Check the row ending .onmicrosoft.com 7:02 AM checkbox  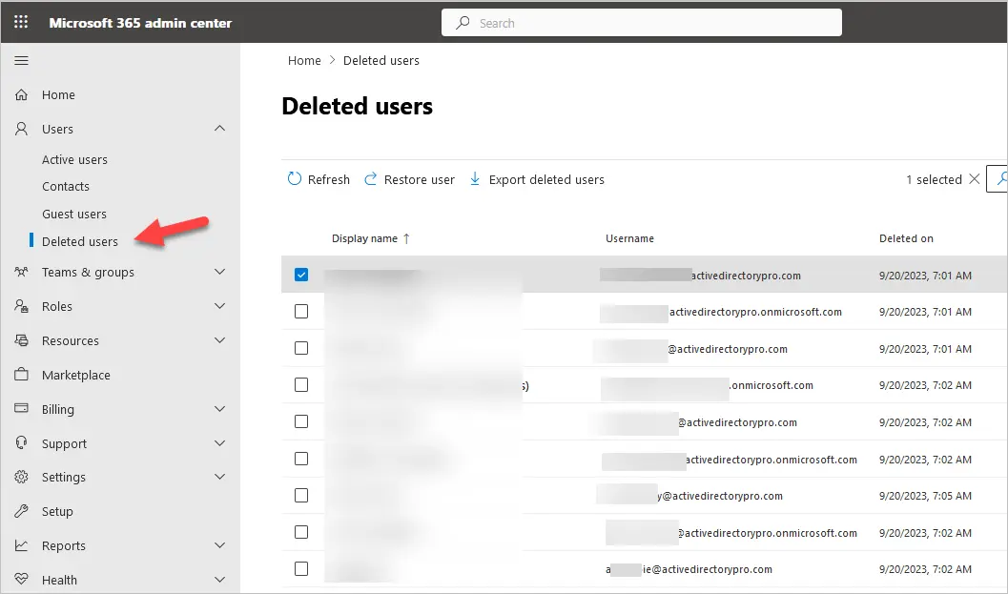tap(300, 384)
